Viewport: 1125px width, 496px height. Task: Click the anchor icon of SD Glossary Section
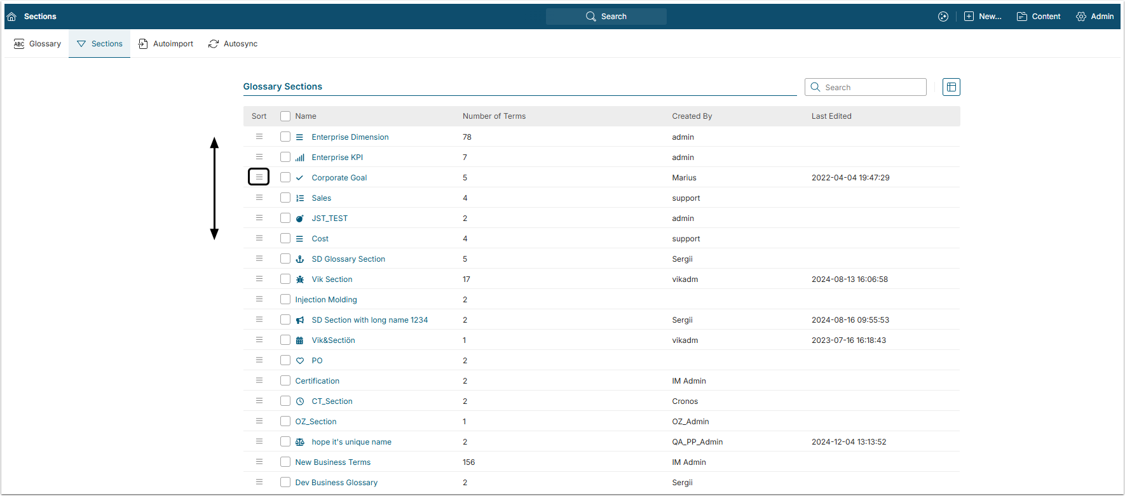click(300, 259)
